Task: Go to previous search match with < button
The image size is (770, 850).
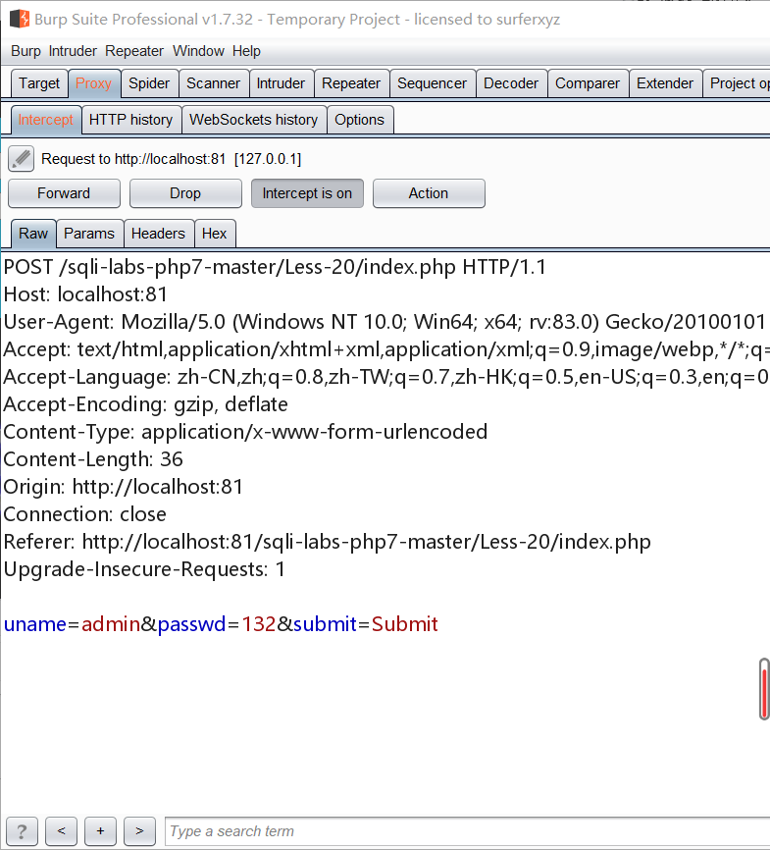Action: [x=61, y=831]
